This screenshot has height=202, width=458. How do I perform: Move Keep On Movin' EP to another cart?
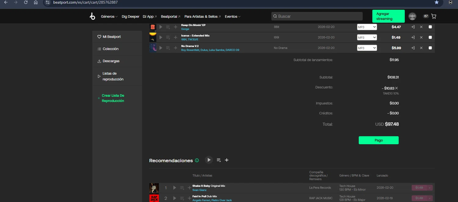413,27
